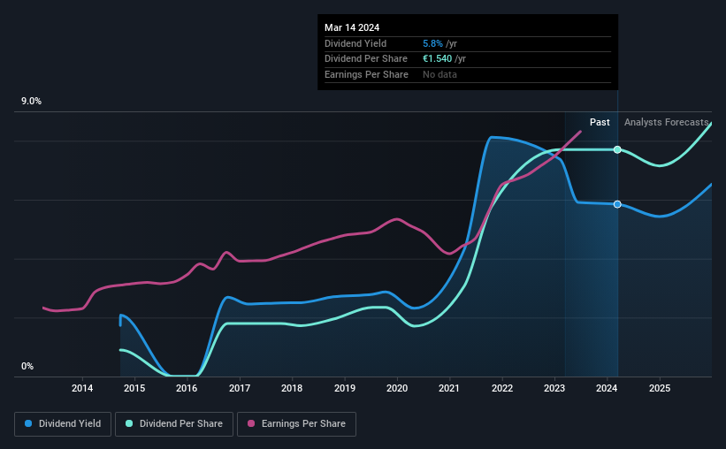Viewport: 726px width, 449px height.
Task: Click the 2024 x-axis label
Action: (x=607, y=388)
